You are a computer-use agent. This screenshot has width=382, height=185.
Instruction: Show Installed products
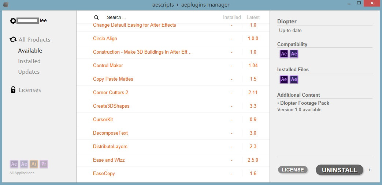click(29, 61)
